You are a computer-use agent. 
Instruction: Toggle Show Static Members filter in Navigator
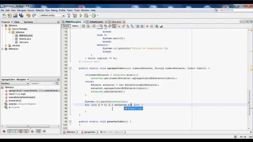pos(15,131)
